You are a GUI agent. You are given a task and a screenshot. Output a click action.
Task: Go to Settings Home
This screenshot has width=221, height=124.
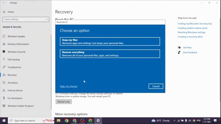click(11, 12)
